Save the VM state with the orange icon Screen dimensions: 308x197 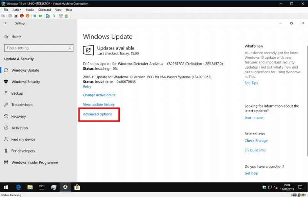pyautogui.click(x=27, y=16)
